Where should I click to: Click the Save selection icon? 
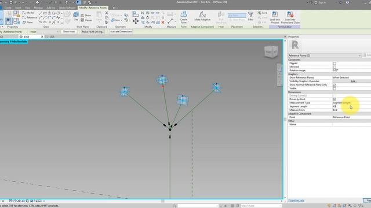[x=263, y=13]
